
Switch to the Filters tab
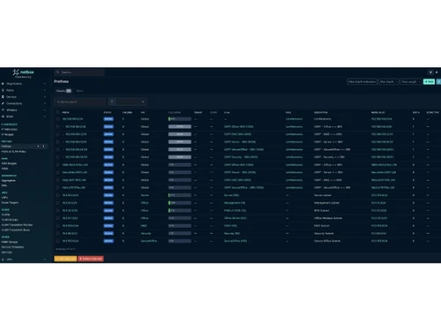(79, 91)
